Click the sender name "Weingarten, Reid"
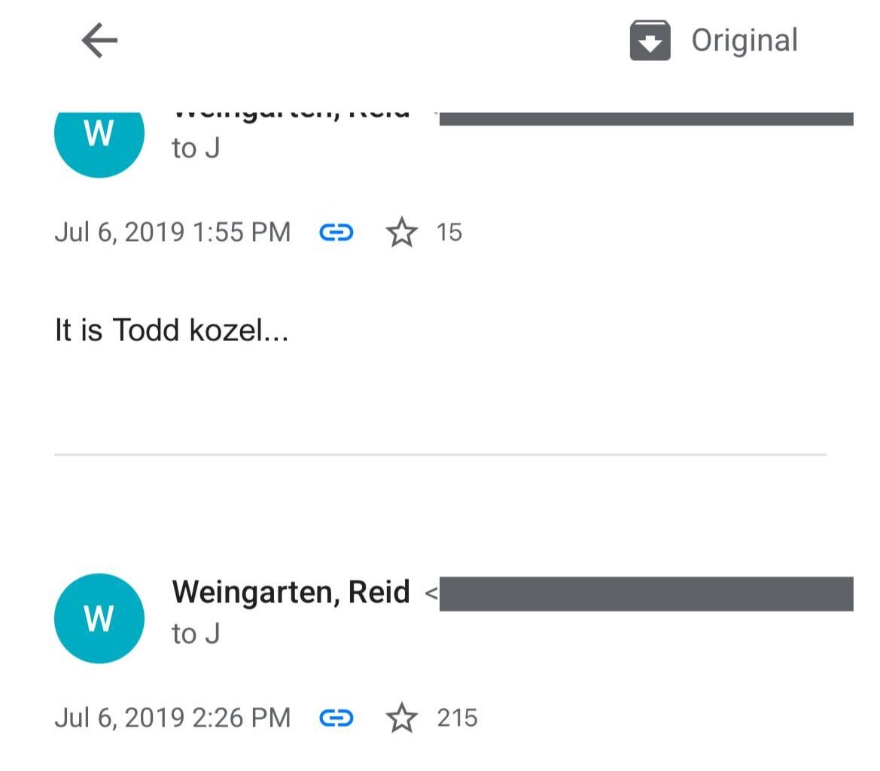The image size is (880, 771). [x=291, y=593]
